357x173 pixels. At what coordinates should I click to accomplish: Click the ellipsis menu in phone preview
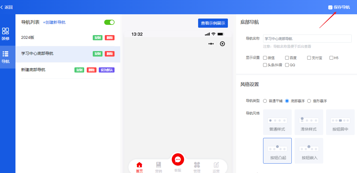pyautogui.click(x=211, y=44)
